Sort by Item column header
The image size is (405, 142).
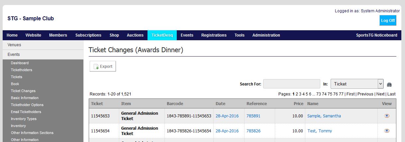point(126,104)
